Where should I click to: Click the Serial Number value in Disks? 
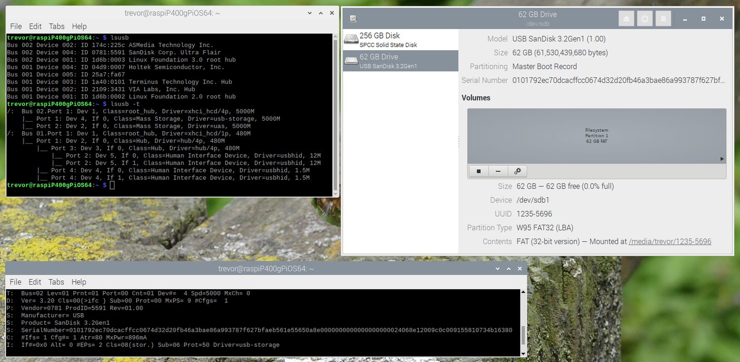(619, 80)
